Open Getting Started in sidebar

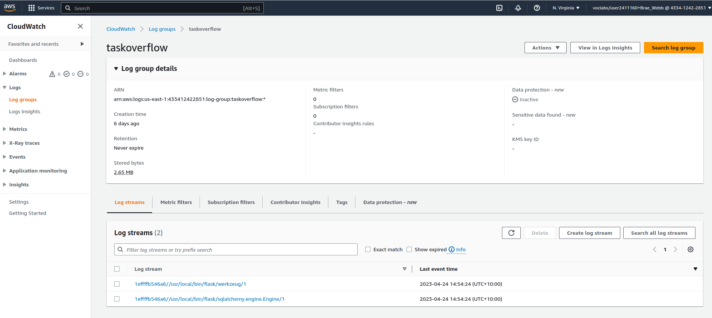pos(27,213)
